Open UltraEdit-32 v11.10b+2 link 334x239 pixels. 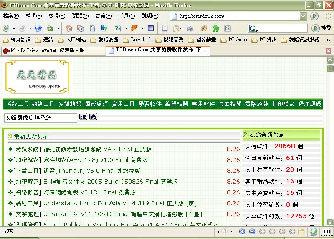[x=123, y=214]
